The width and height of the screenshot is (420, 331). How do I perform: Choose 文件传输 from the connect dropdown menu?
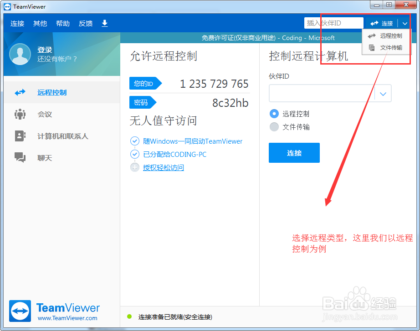(x=386, y=48)
